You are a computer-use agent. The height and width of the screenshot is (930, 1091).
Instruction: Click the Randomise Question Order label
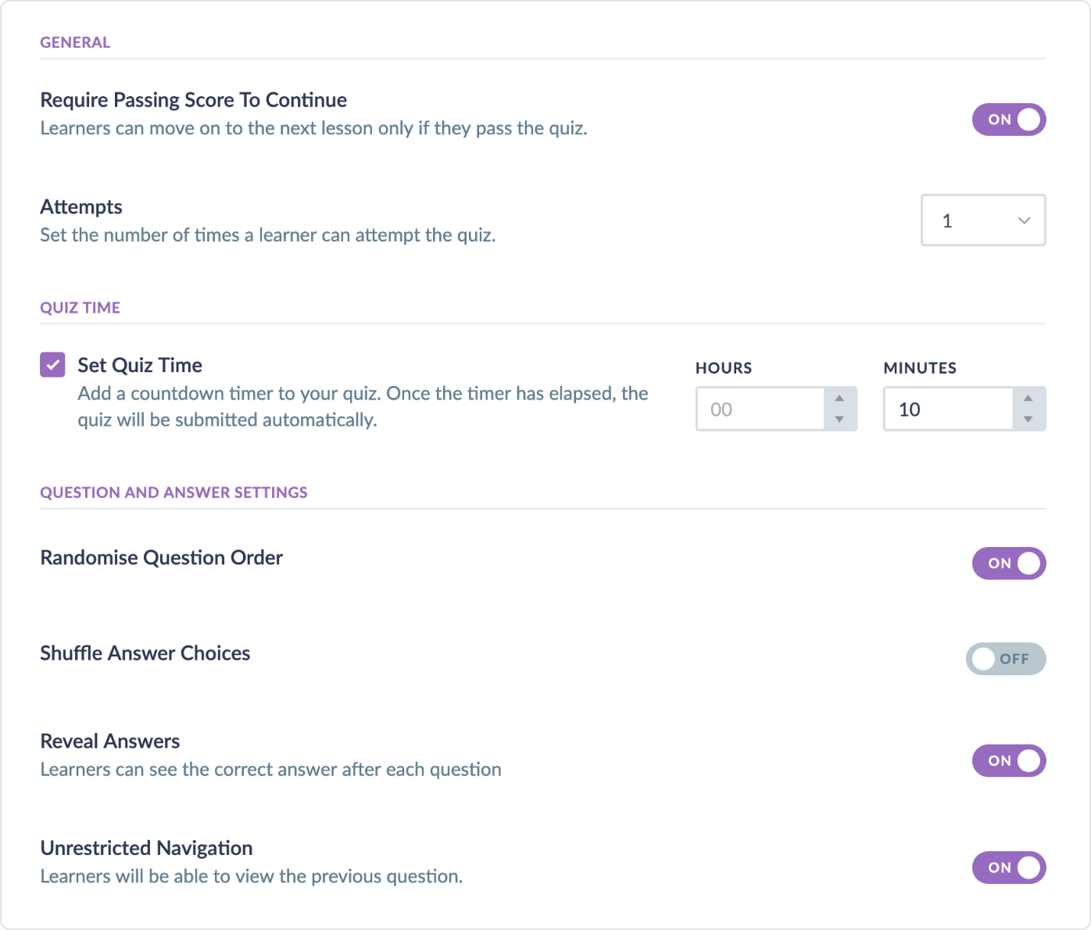tap(161, 557)
